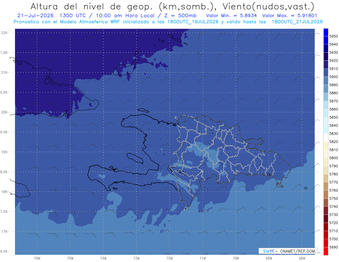The image size is (339, 262).
Task: Click the '5720' legend value
Action: [334, 223]
